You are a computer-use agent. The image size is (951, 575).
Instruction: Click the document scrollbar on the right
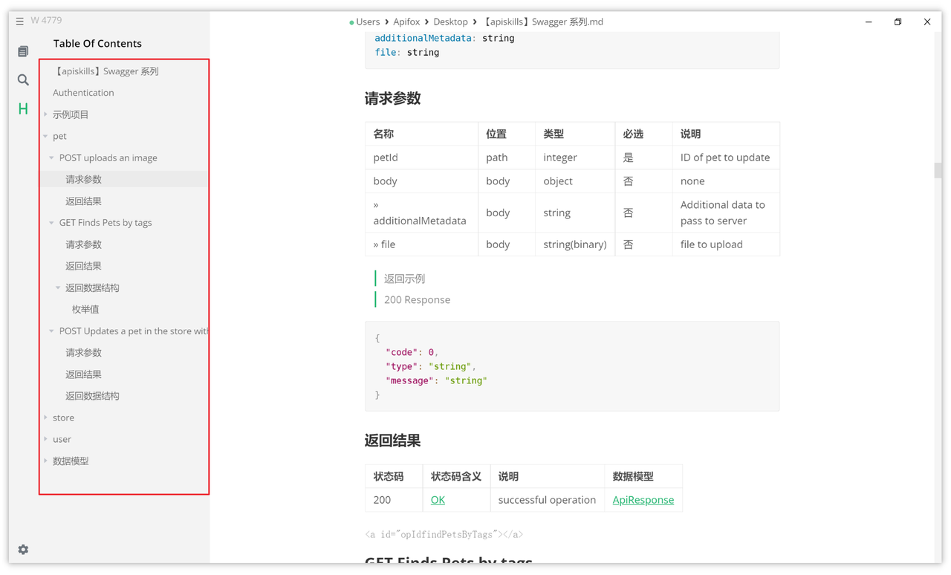point(938,171)
